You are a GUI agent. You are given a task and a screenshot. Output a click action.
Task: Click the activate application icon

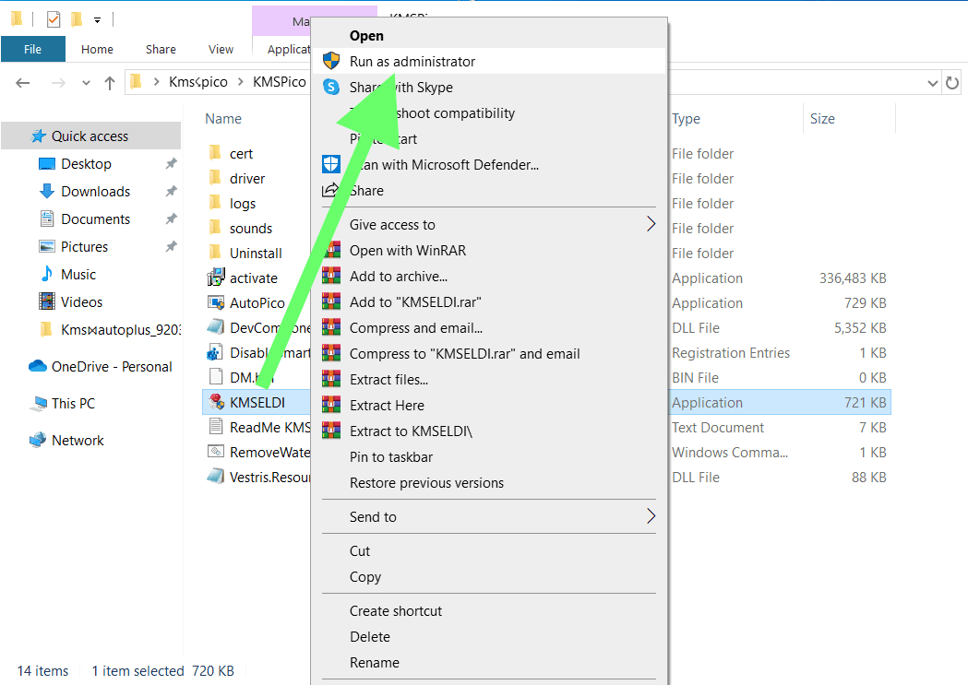point(216,278)
